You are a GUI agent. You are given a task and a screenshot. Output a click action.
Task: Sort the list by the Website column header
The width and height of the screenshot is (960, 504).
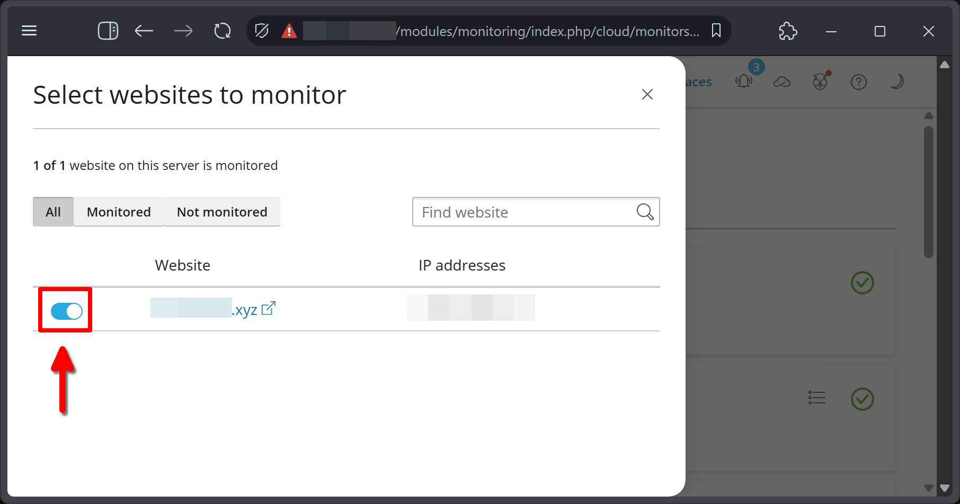pyautogui.click(x=183, y=265)
